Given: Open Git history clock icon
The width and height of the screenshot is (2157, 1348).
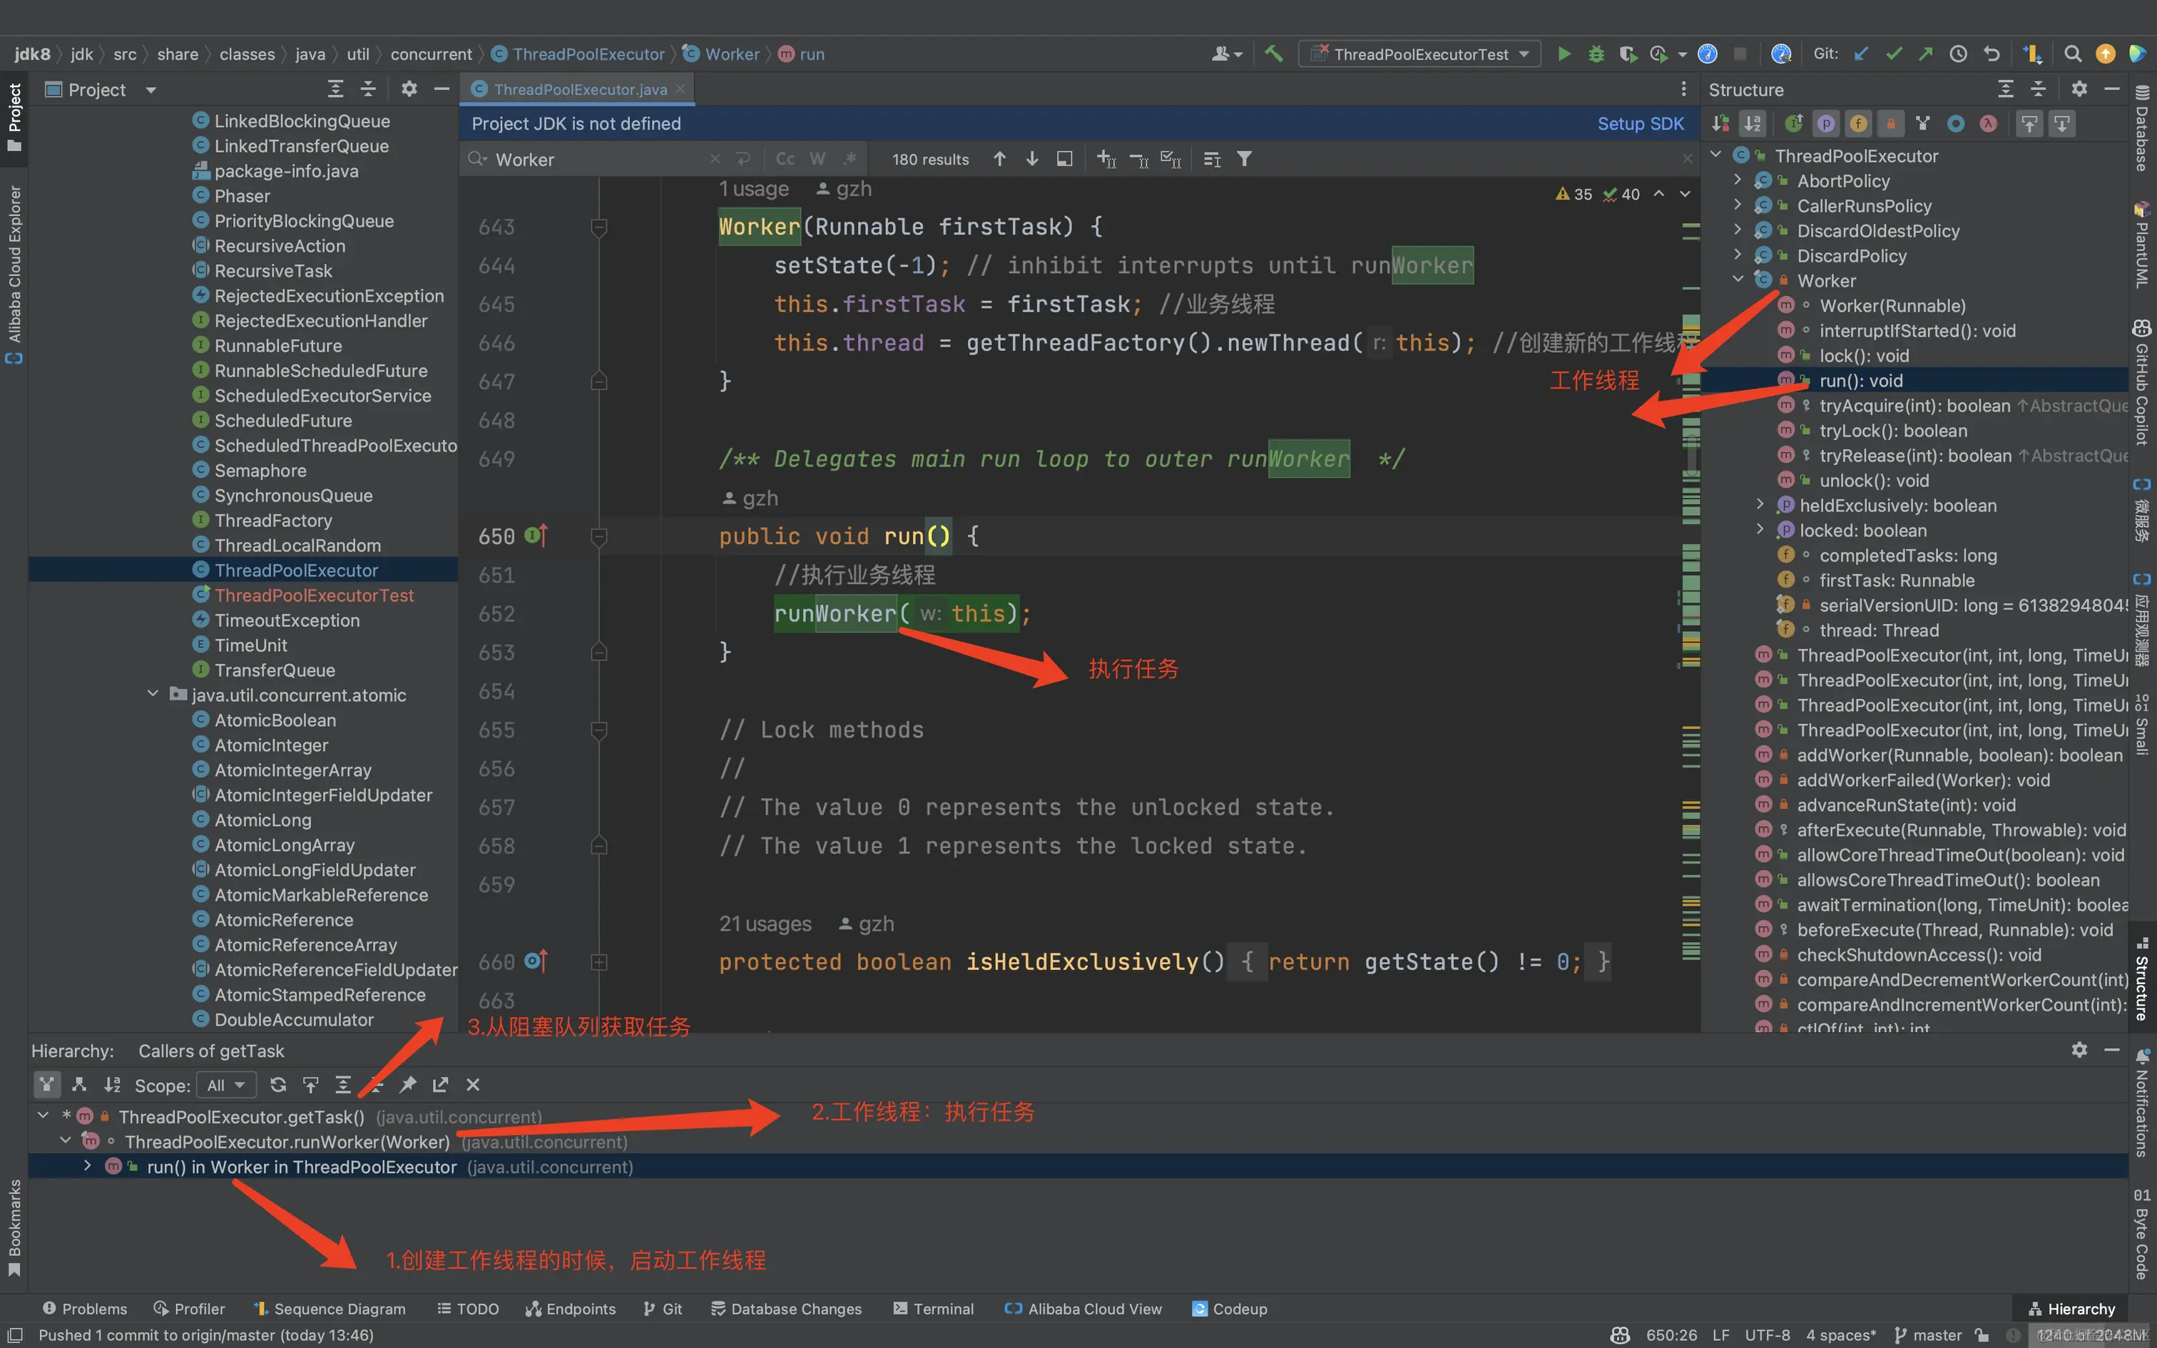Looking at the screenshot, I should pyautogui.click(x=1958, y=54).
